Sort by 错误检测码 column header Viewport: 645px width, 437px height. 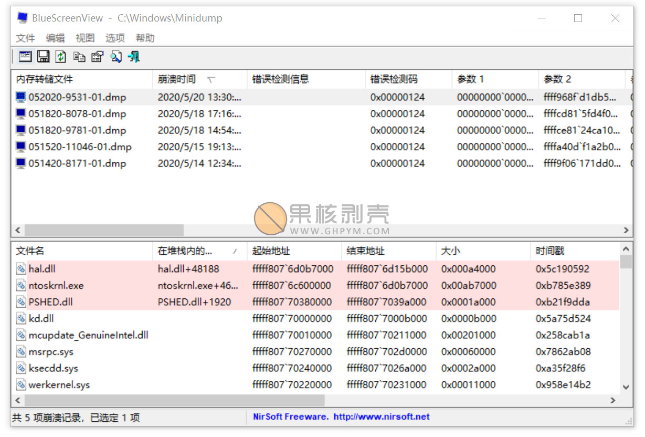coord(408,79)
